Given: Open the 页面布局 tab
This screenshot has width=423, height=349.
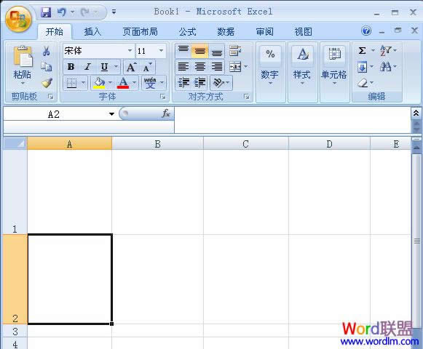Looking at the screenshot, I should click(x=140, y=32).
